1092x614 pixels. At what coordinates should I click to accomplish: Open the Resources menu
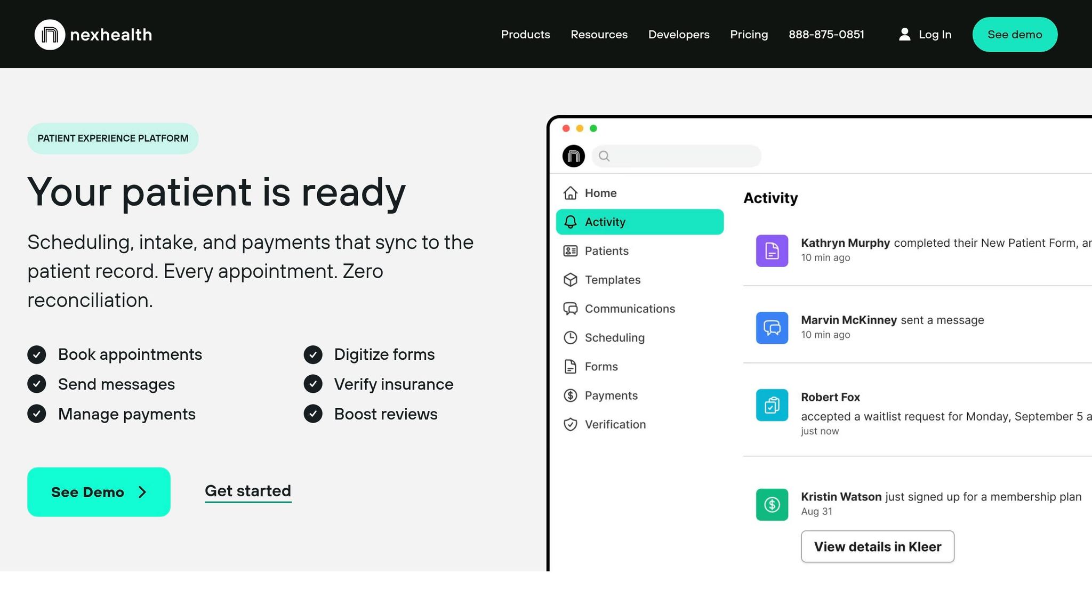(x=599, y=35)
